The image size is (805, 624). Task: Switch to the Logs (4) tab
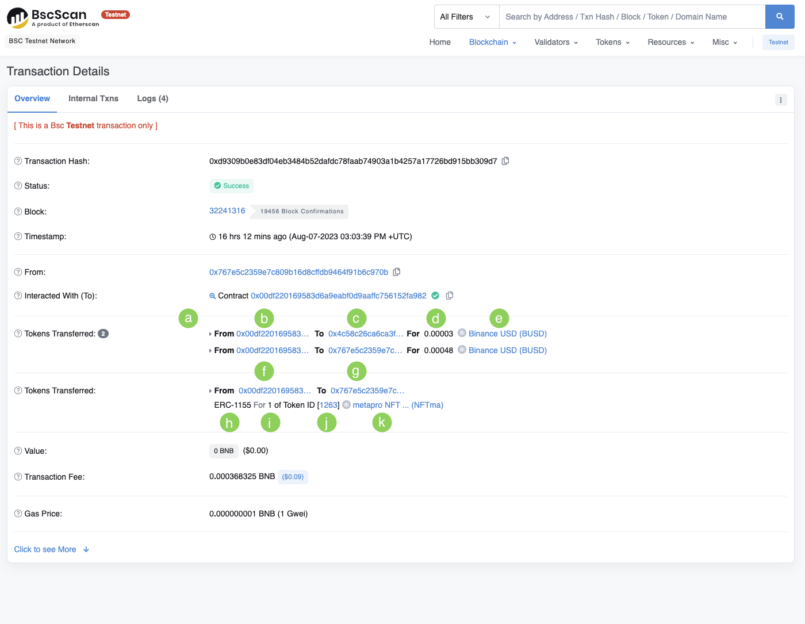point(152,98)
